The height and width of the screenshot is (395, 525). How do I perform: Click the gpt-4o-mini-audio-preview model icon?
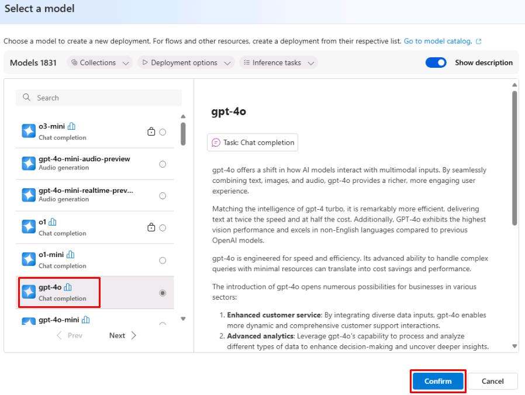coord(29,164)
